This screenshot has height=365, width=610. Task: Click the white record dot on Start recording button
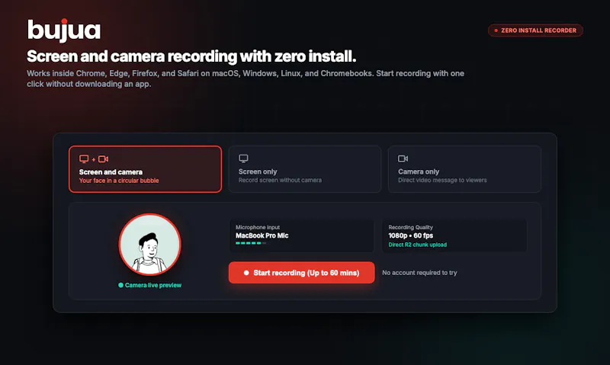(246, 273)
